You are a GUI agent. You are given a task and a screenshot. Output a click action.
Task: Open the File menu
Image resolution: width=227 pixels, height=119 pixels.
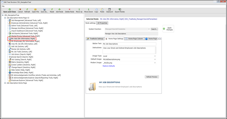coord(3,6)
